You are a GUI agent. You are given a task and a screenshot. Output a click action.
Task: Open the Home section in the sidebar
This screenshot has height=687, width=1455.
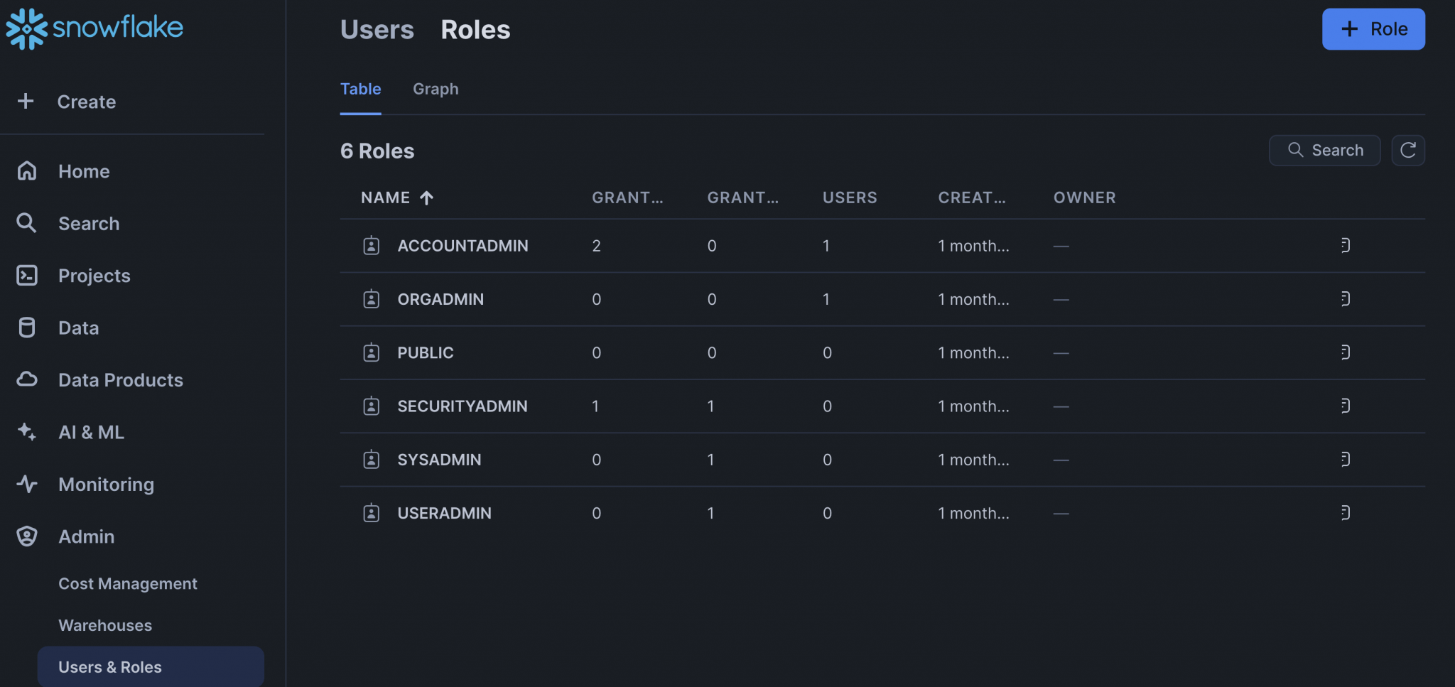pos(83,171)
